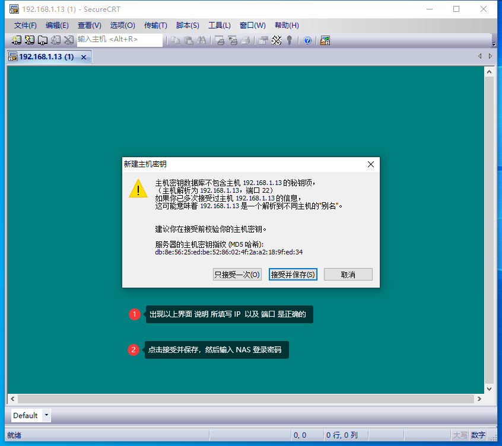Click the toolbar overflow arrow
Viewport: 502px width, 446px height.
494,44
